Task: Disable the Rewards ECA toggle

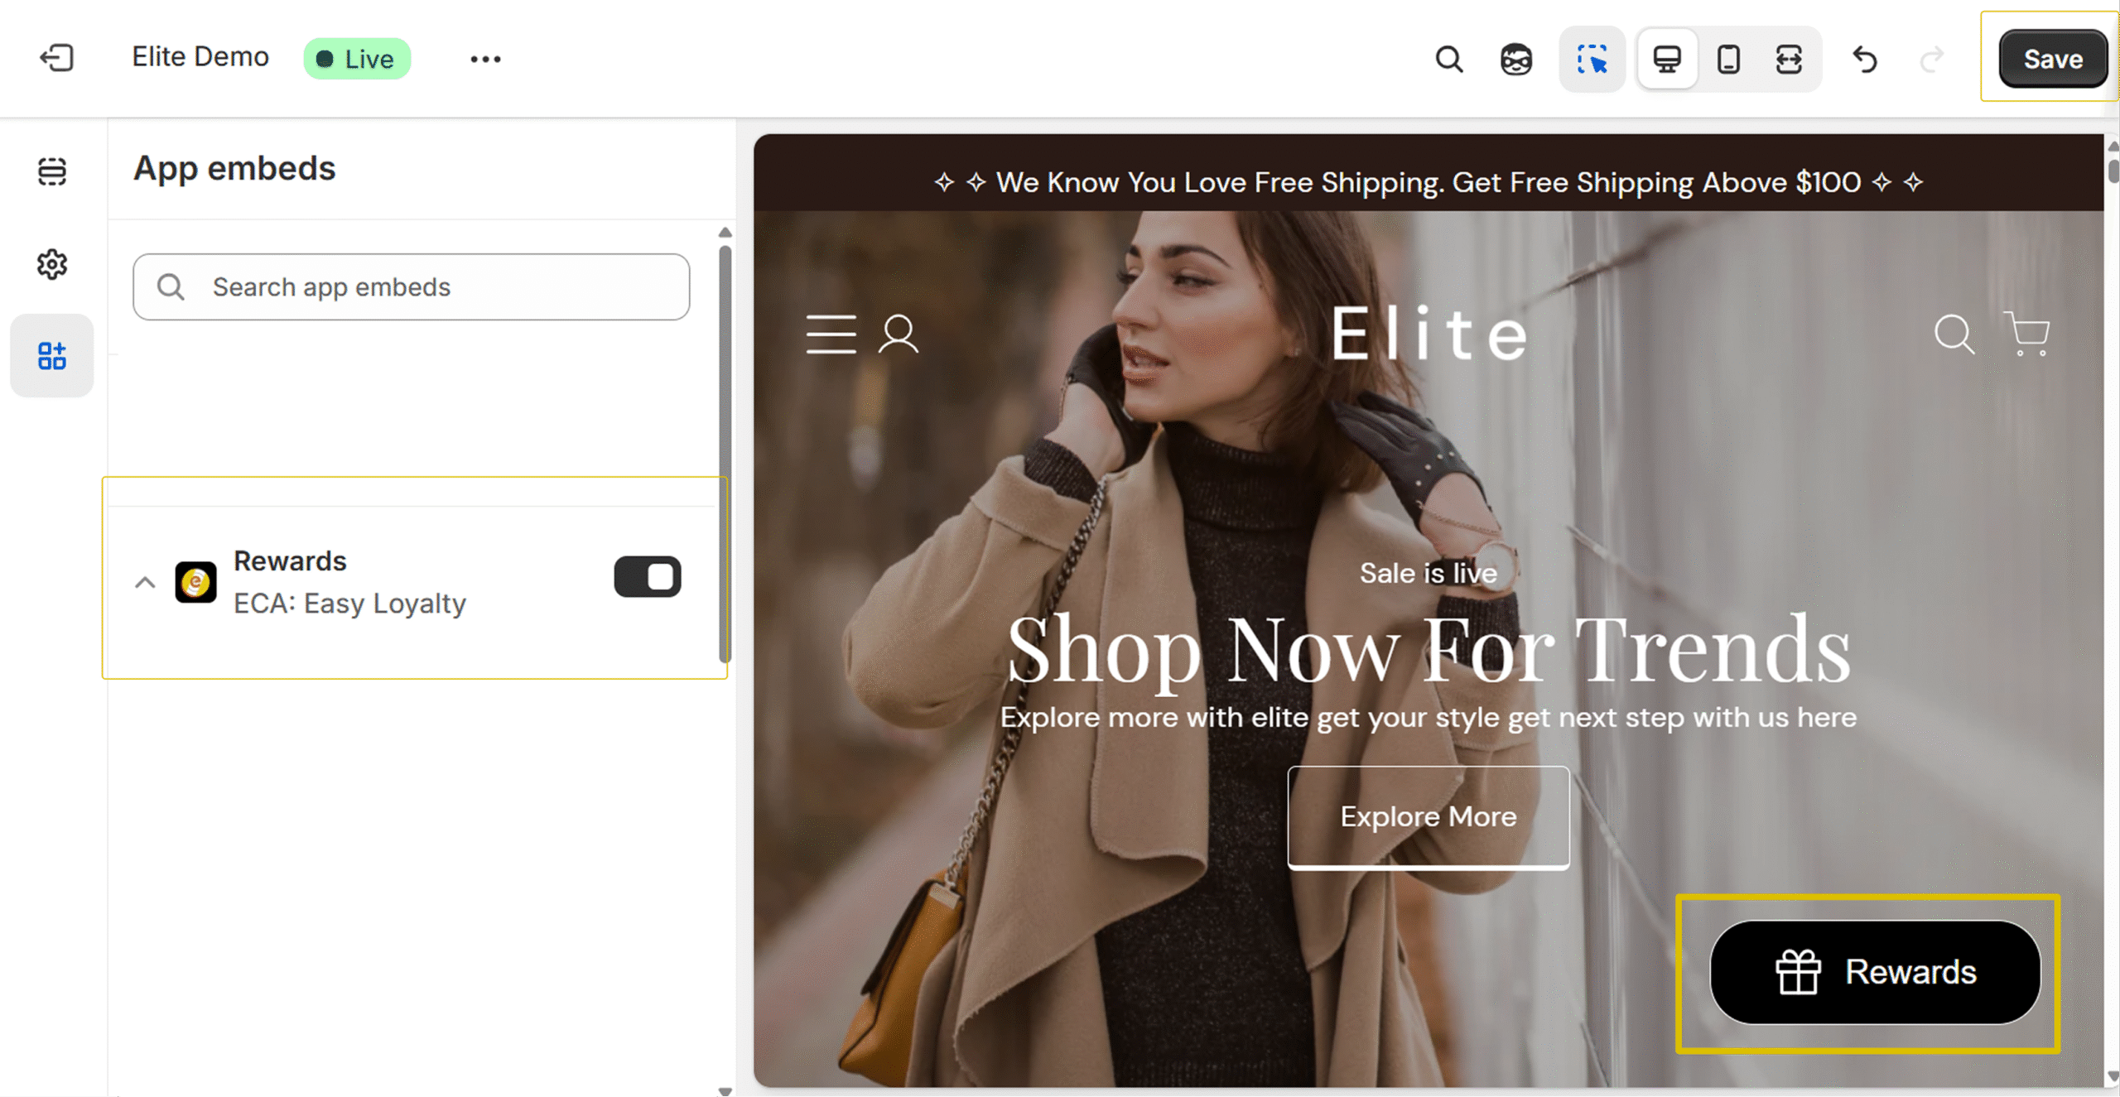Action: tap(648, 577)
